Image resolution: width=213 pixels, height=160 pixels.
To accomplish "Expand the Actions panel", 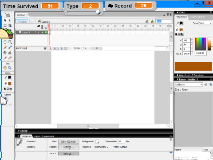I will [94, 131].
